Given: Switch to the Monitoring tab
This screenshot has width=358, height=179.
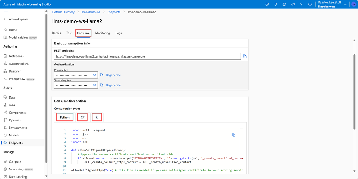Looking at the screenshot, I should (102, 33).
